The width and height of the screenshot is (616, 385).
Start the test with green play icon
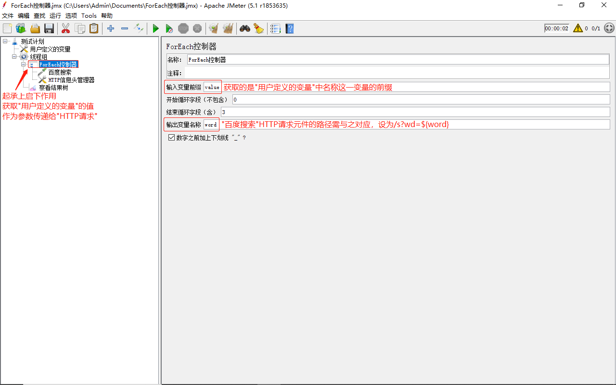coord(155,28)
